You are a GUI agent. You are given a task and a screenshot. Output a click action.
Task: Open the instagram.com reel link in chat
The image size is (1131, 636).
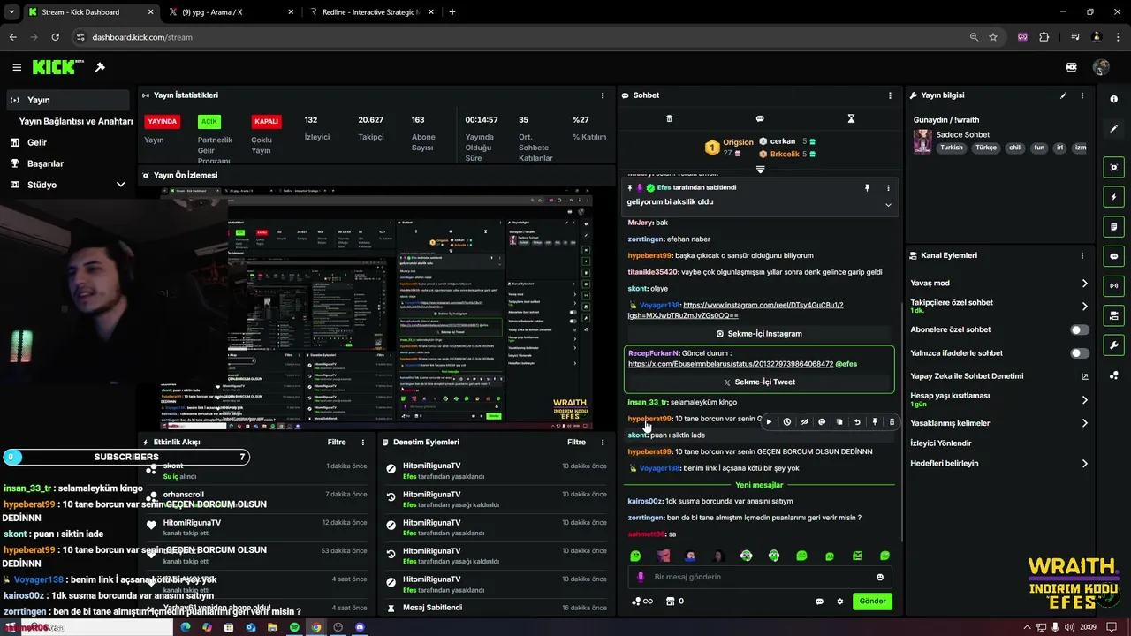pos(735,310)
